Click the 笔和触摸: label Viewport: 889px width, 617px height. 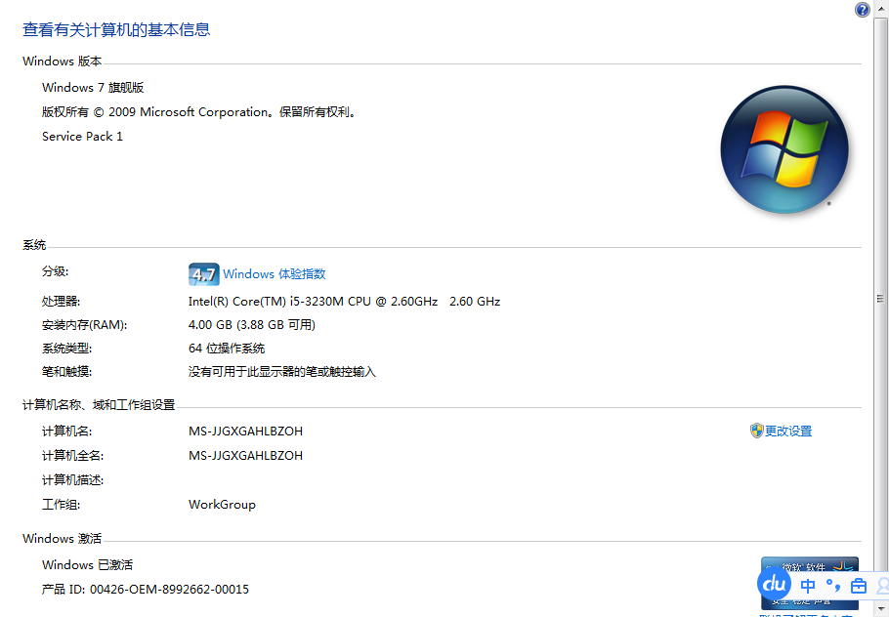coord(66,372)
